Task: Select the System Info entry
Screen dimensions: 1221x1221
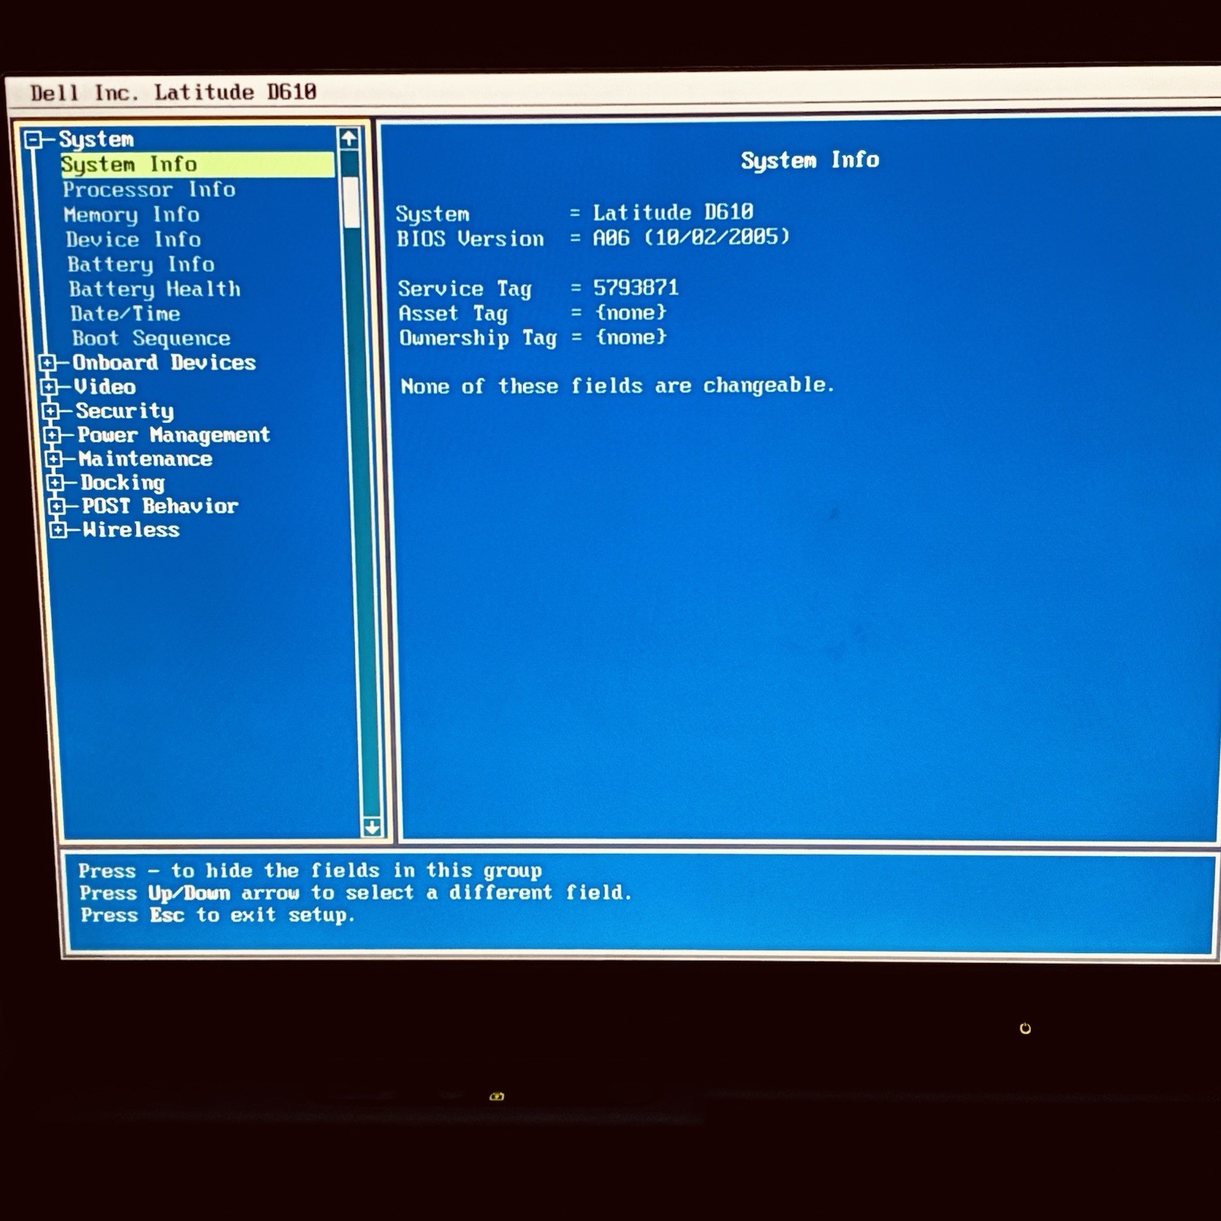Action: coord(197,164)
